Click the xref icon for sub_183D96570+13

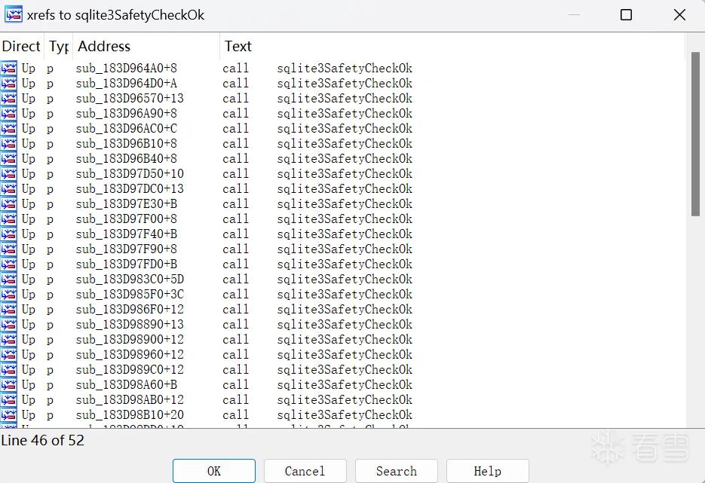tap(9, 99)
